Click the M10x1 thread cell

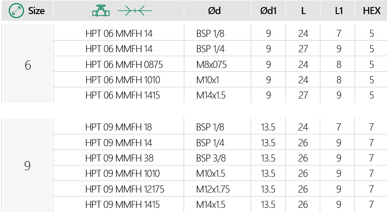pos(208,80)
